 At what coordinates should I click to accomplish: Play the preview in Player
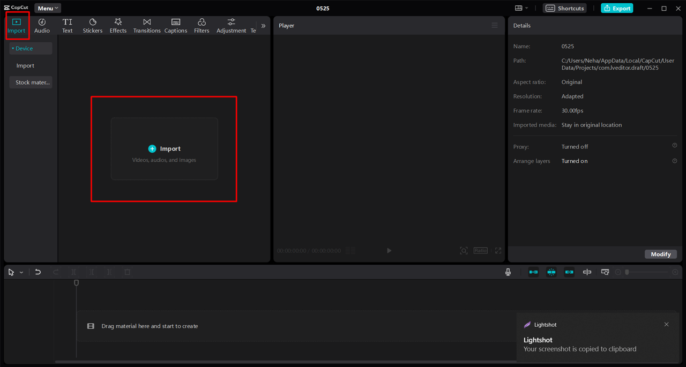click(x=389, y=250)
